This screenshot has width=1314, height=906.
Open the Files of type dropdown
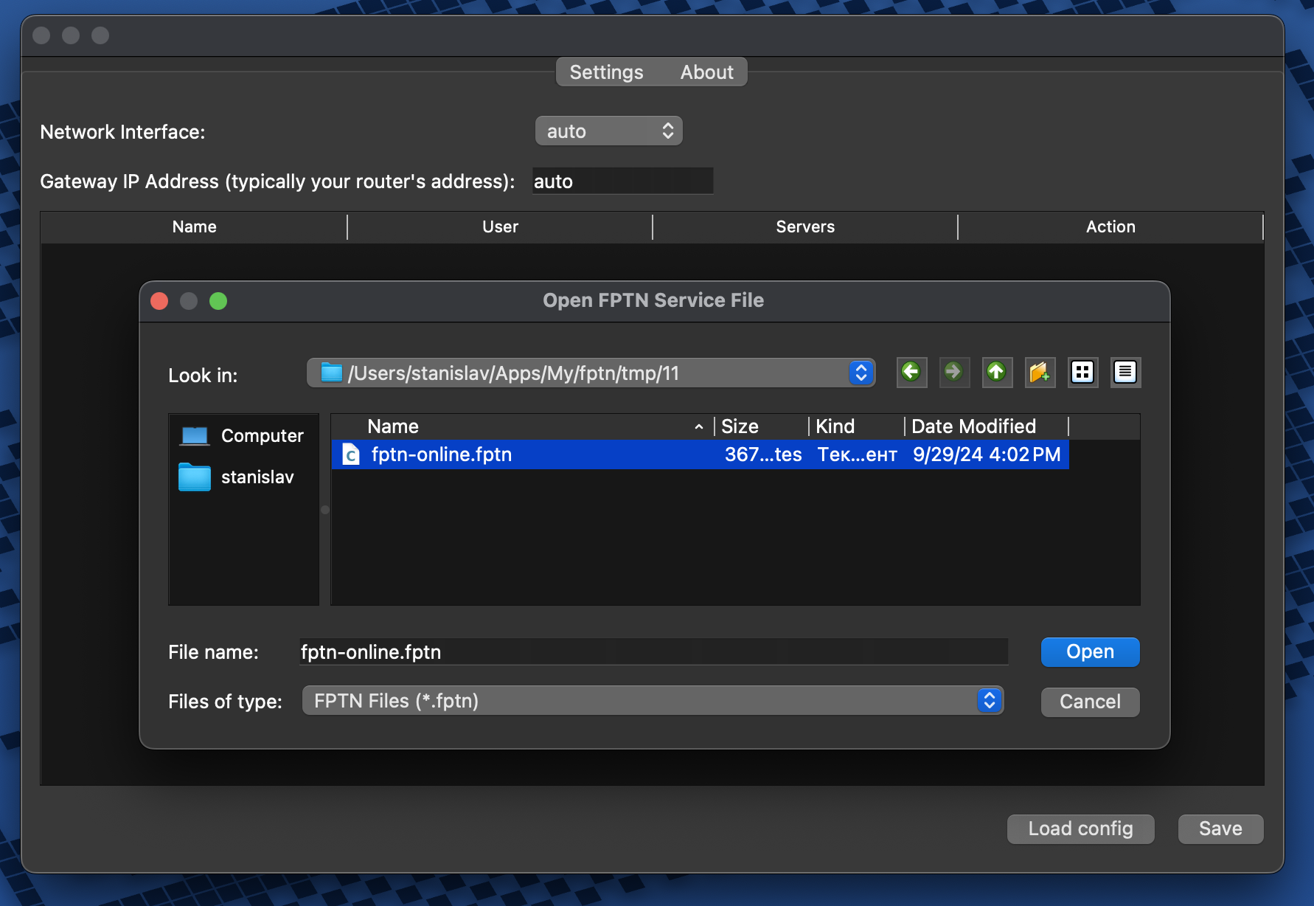653,701
